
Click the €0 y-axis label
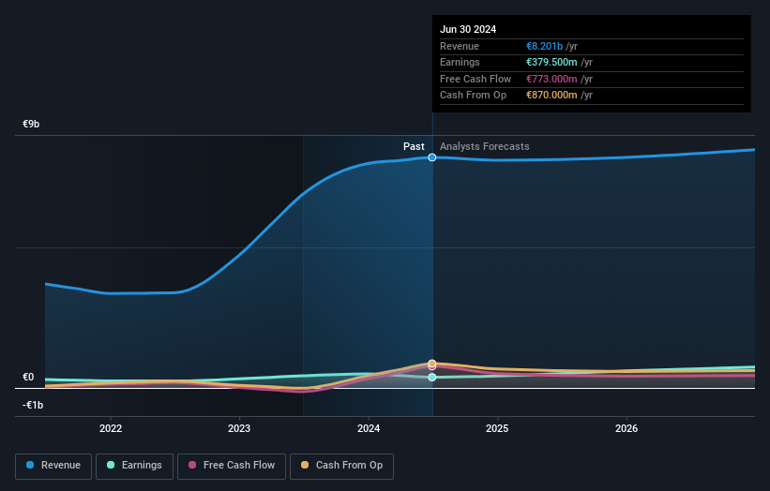28,378
